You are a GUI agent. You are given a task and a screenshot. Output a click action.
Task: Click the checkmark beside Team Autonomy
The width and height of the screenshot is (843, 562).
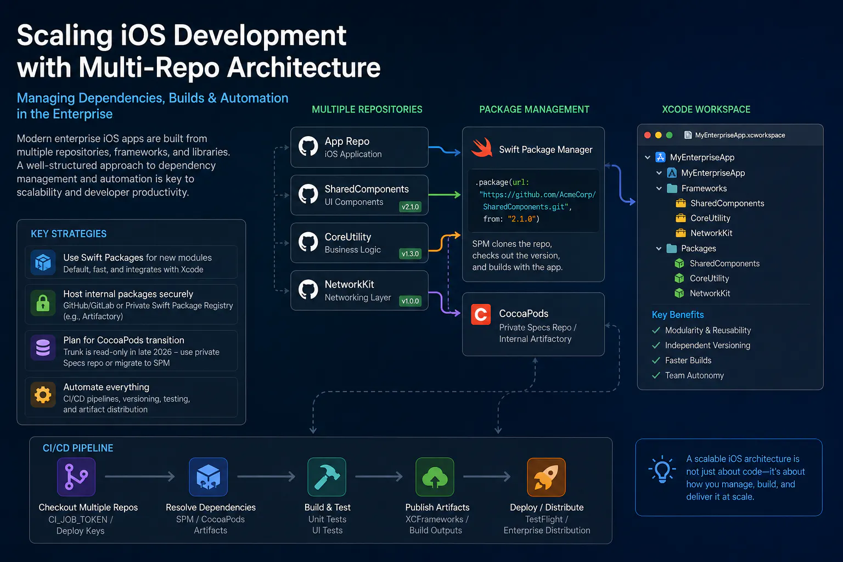(656, 375)
